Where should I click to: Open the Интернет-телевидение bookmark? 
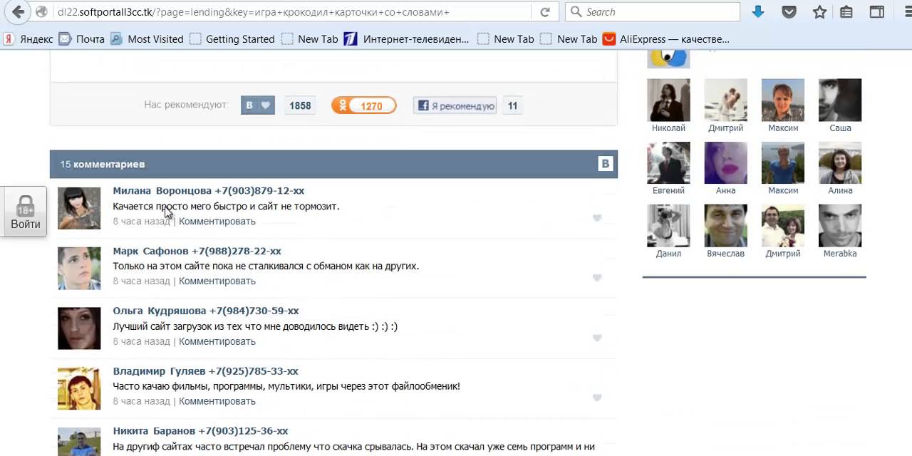coord(407,39)
